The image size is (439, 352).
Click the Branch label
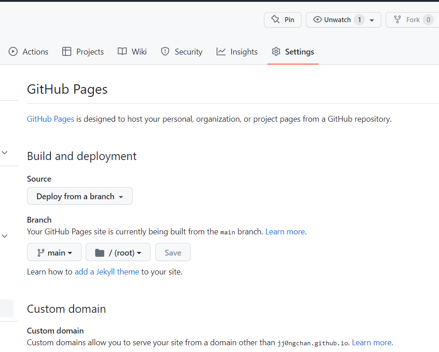coord(39,220)
